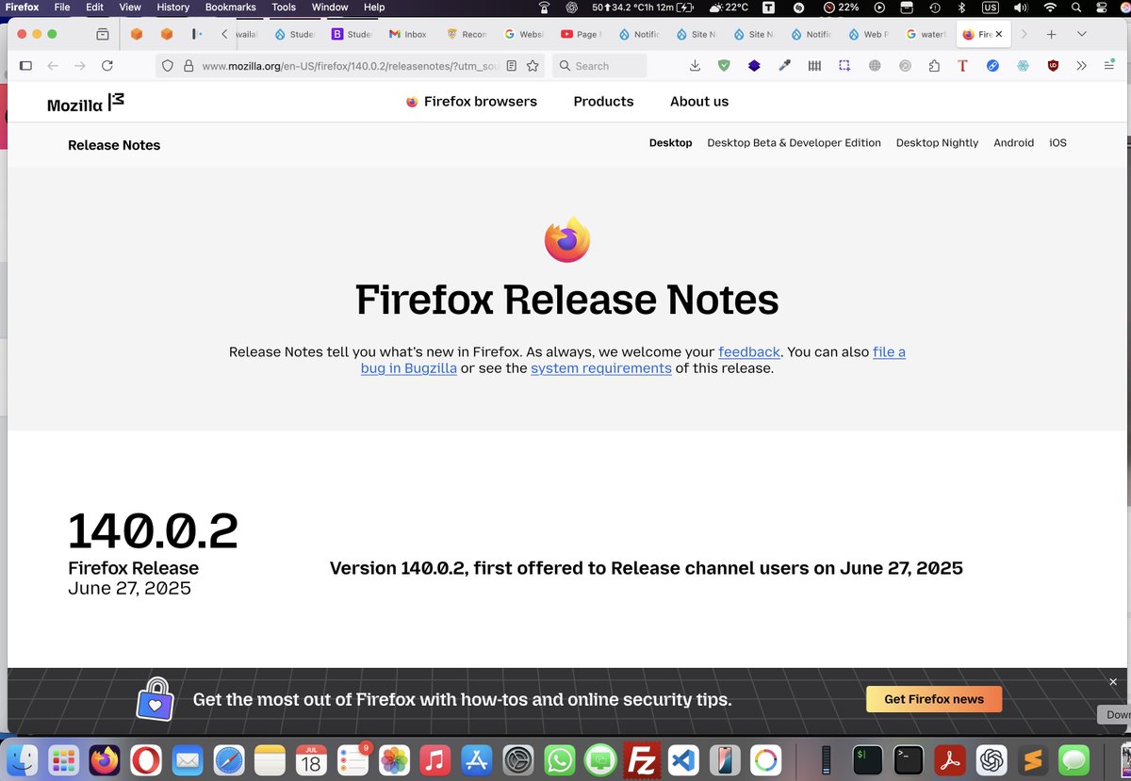Close the active Firefox release notes tab

pos(999,34)
